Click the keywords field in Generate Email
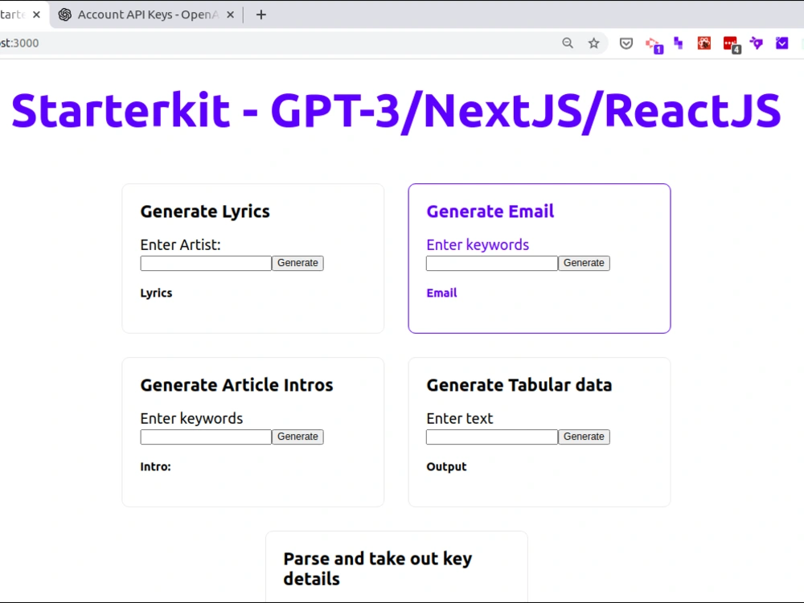This screenshot has width=804, height=603. pos(490,262)
